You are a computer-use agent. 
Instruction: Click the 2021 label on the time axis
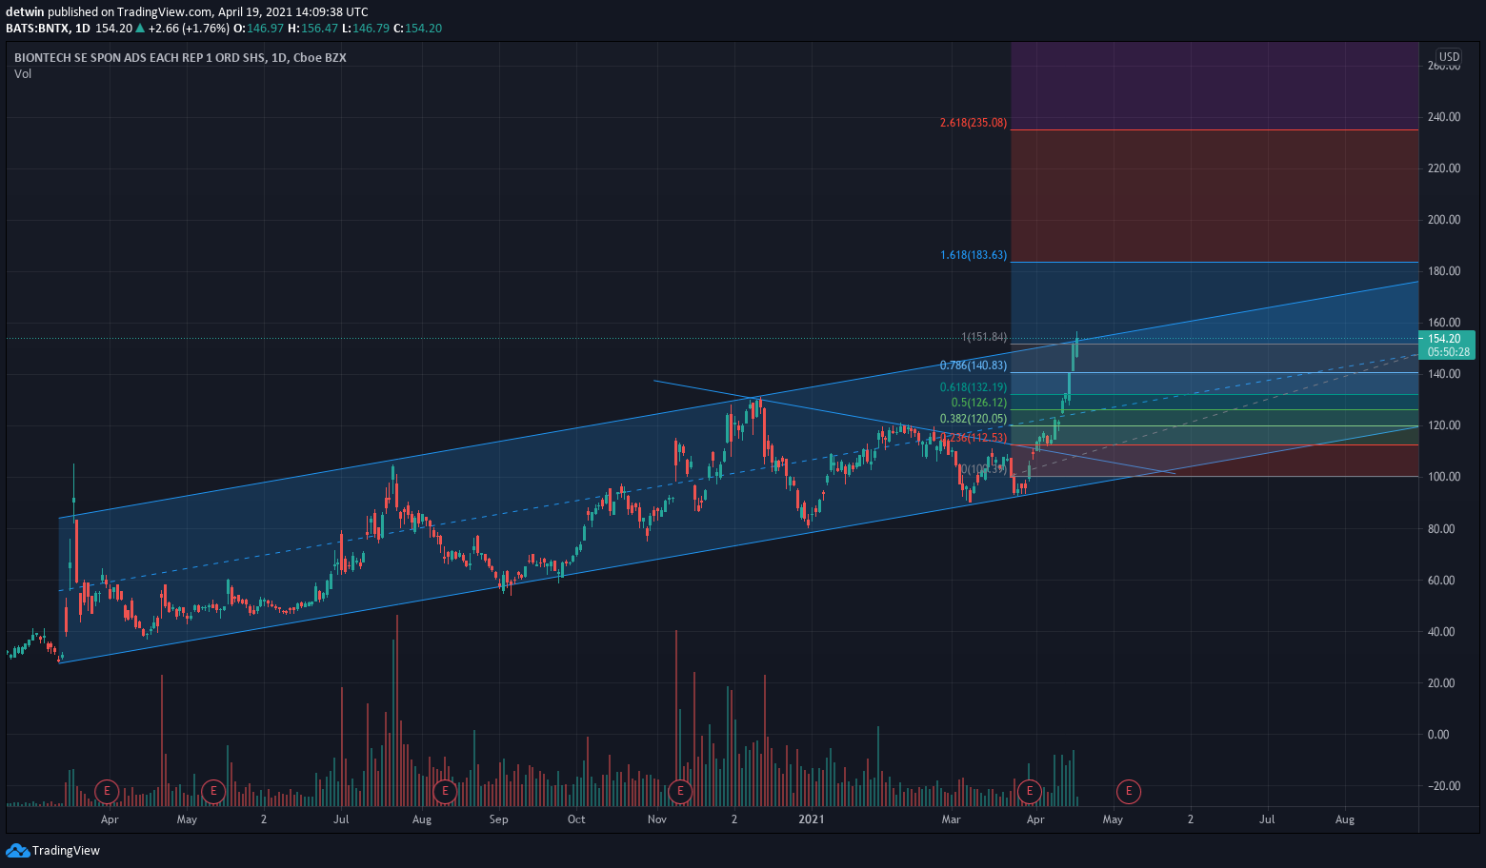[x=811, y=819]
